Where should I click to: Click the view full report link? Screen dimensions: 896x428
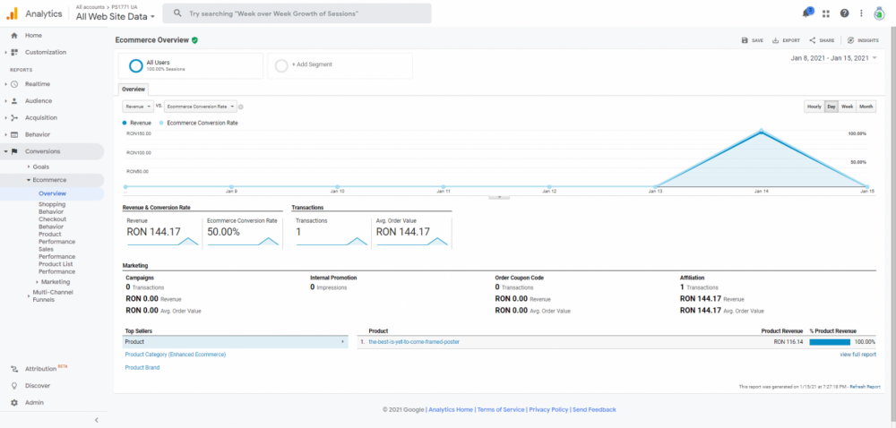pos(857,355)
